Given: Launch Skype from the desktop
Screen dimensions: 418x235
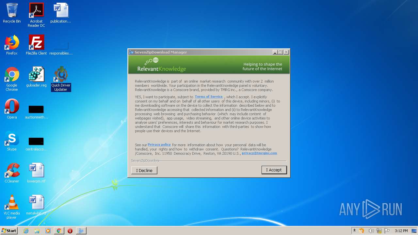Looking at the screenshot, I should [x=12, y=141].
